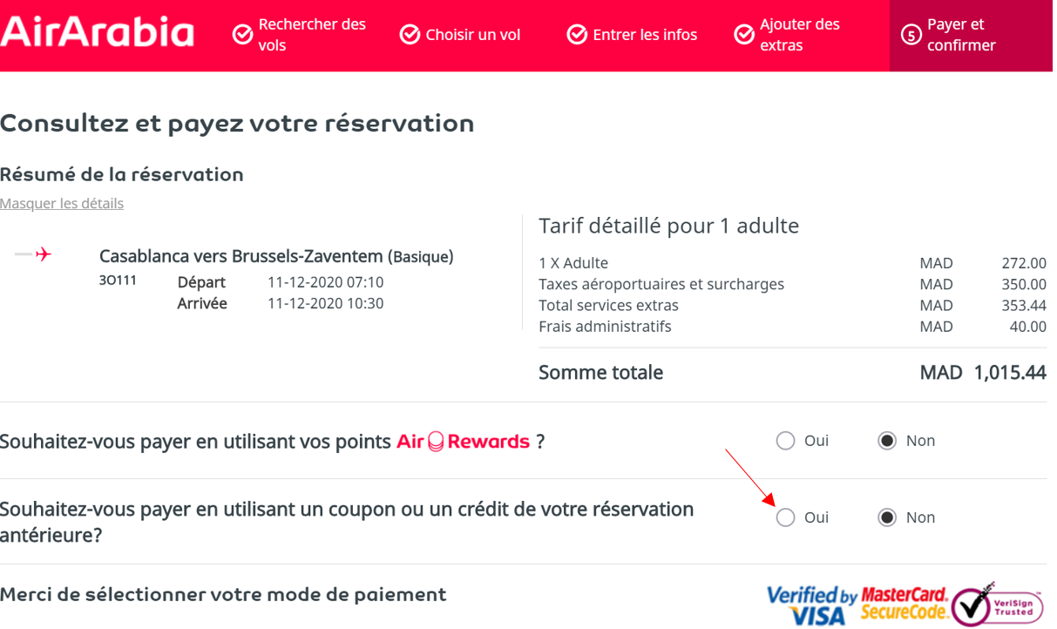1057x629 pixels.
Task: Click the AirArabia logo
Action: point(97,32)
